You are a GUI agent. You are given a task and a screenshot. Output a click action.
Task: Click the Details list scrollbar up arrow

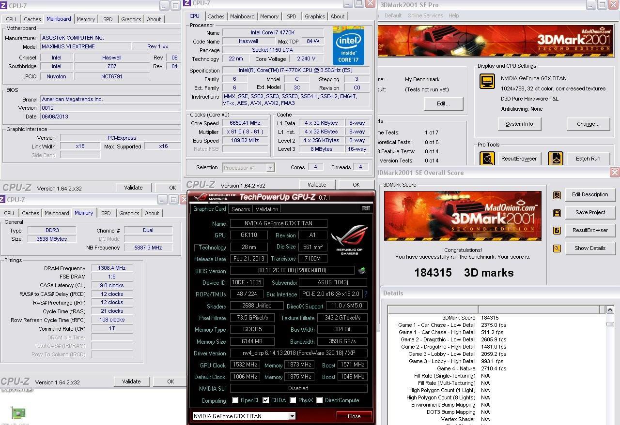610,310
